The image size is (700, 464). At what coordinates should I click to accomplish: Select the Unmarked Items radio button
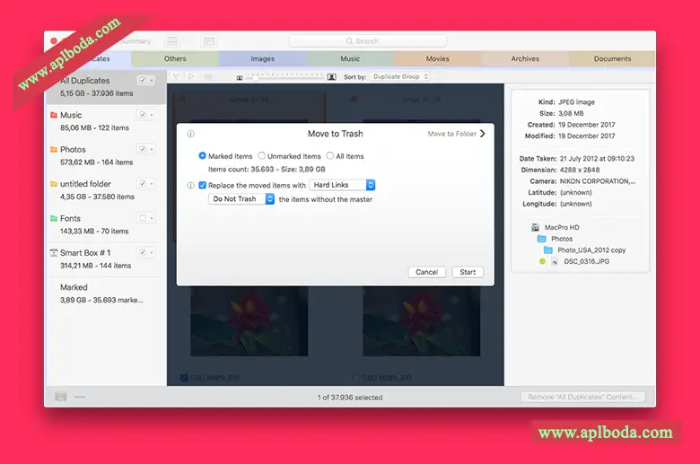tap(261, 156)
